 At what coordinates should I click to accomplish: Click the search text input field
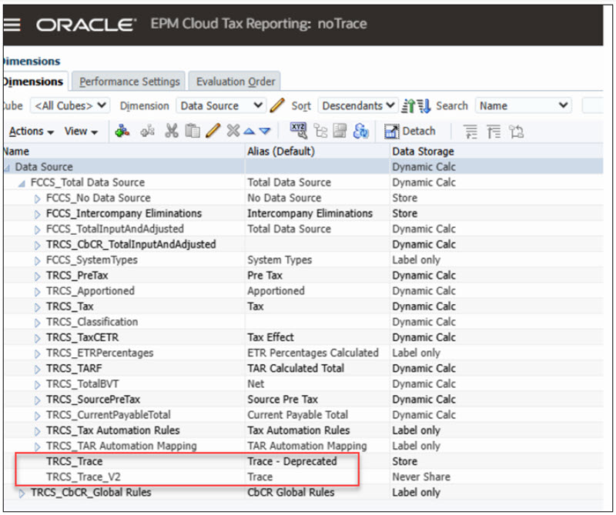point(593,105)
